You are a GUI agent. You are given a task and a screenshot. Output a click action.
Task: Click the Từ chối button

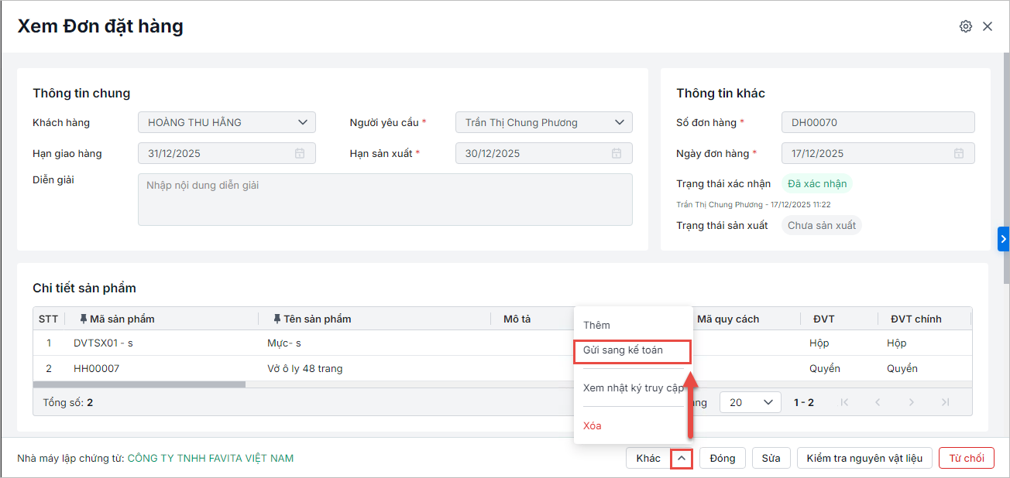(x=966, y=458)
